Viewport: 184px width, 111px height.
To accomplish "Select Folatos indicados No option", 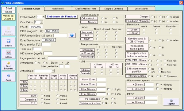I will click(x=103, y=103).
